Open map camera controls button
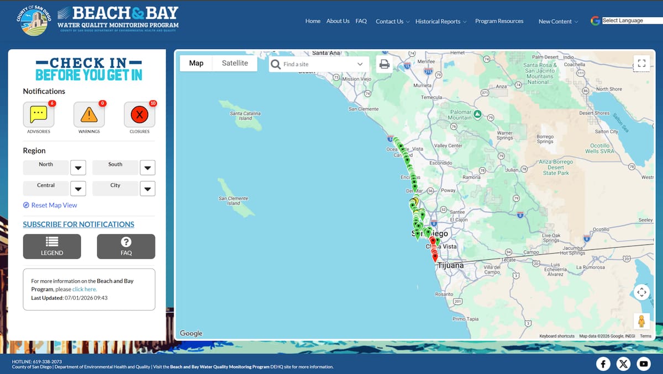The height and width of the screenshot is (374, 663). 641,292
